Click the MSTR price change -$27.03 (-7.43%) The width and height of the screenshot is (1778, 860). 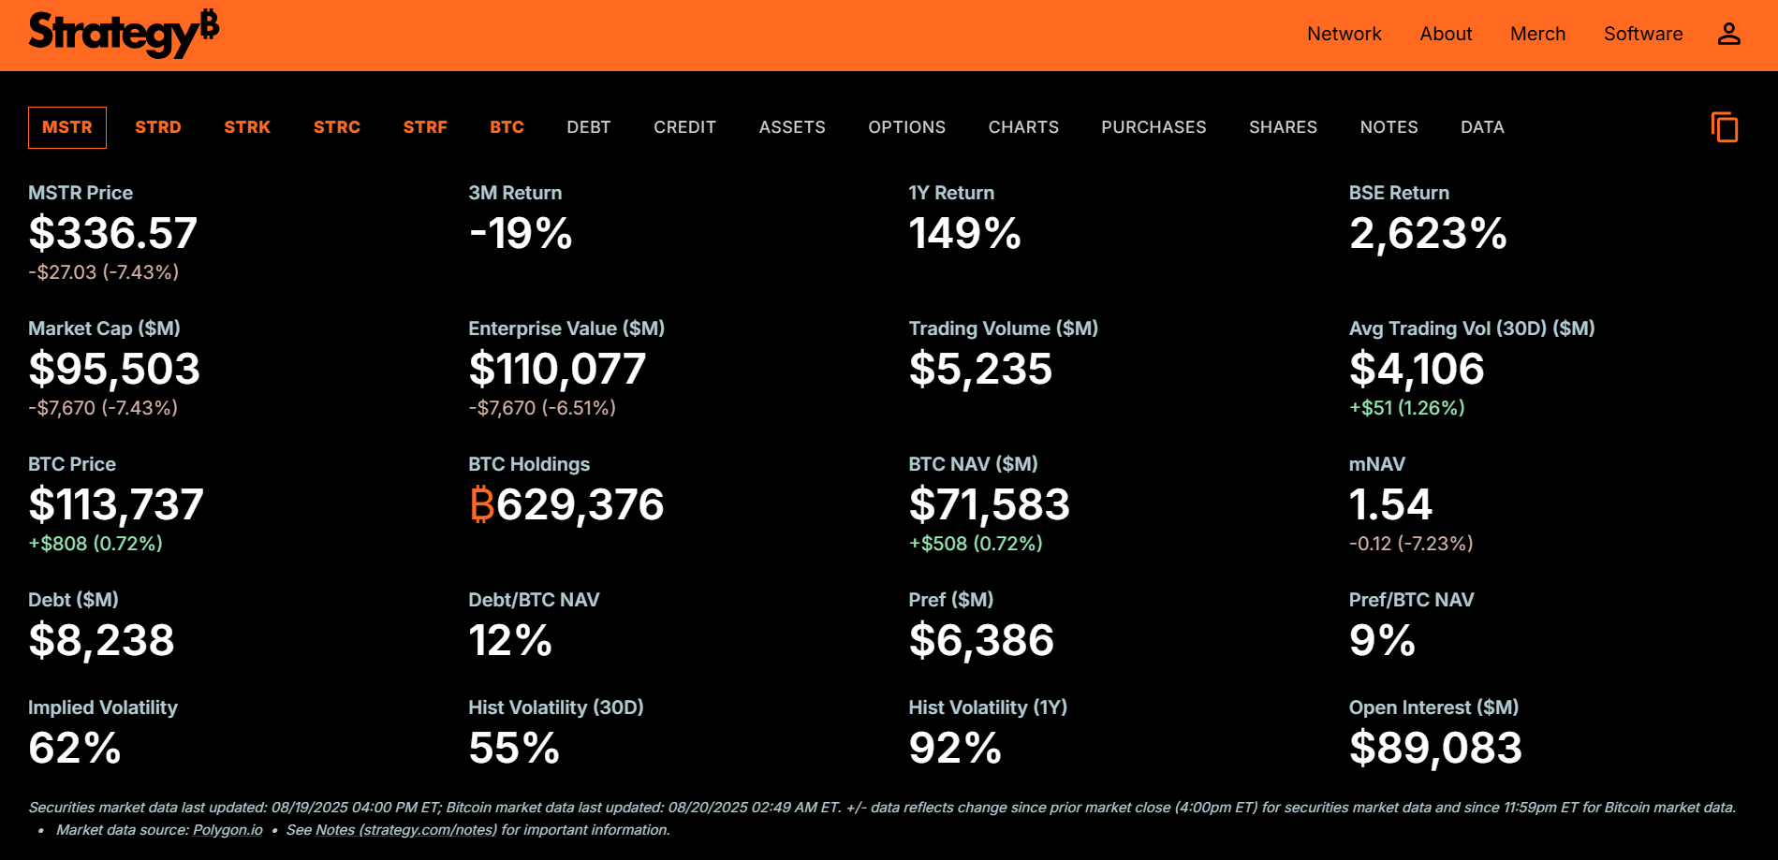tap(103, 272)
